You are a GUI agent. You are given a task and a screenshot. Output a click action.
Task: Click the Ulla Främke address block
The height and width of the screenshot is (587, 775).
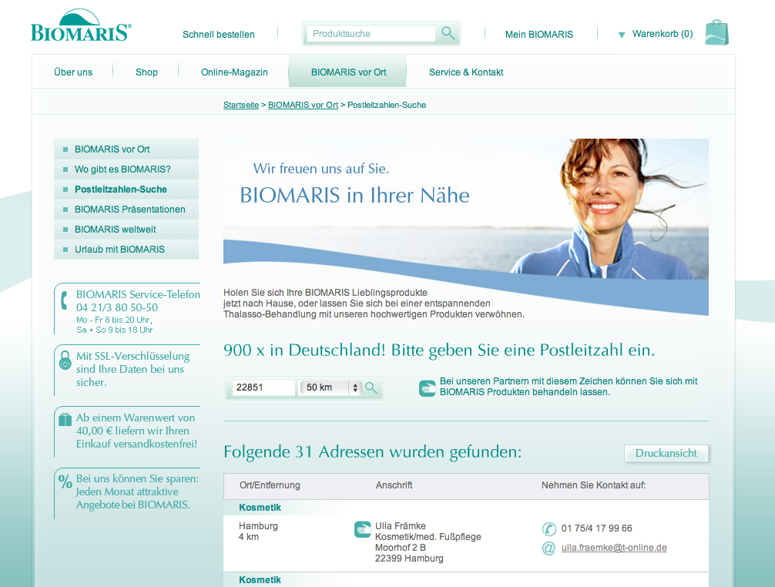point(428,542)
